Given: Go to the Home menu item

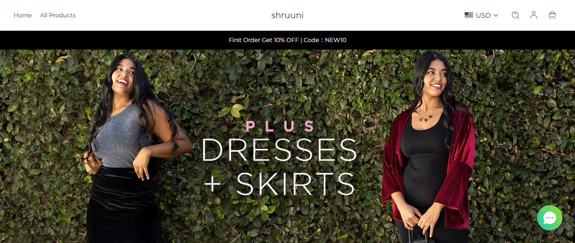Looking at the screenshot, I should click(23, 15).
